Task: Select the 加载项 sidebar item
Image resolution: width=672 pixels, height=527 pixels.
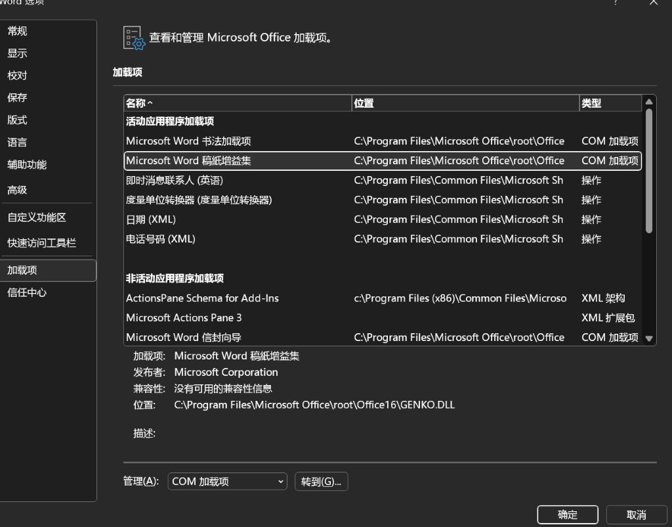Action: pos(48,270)
